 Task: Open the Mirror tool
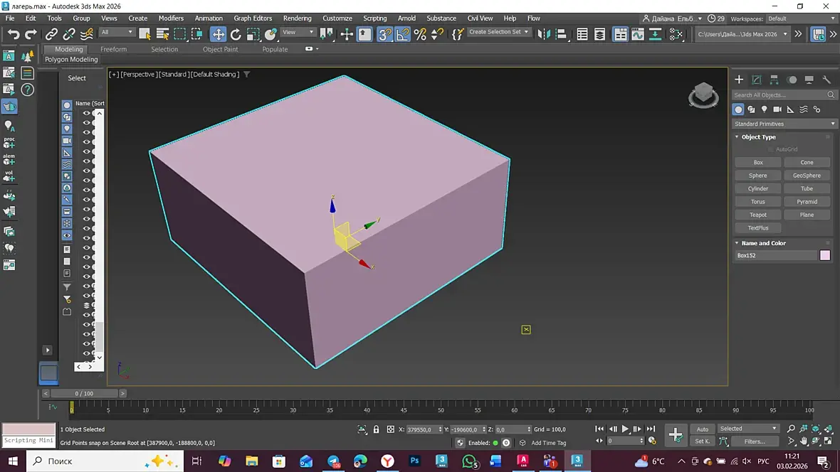[x=544, y=34]
